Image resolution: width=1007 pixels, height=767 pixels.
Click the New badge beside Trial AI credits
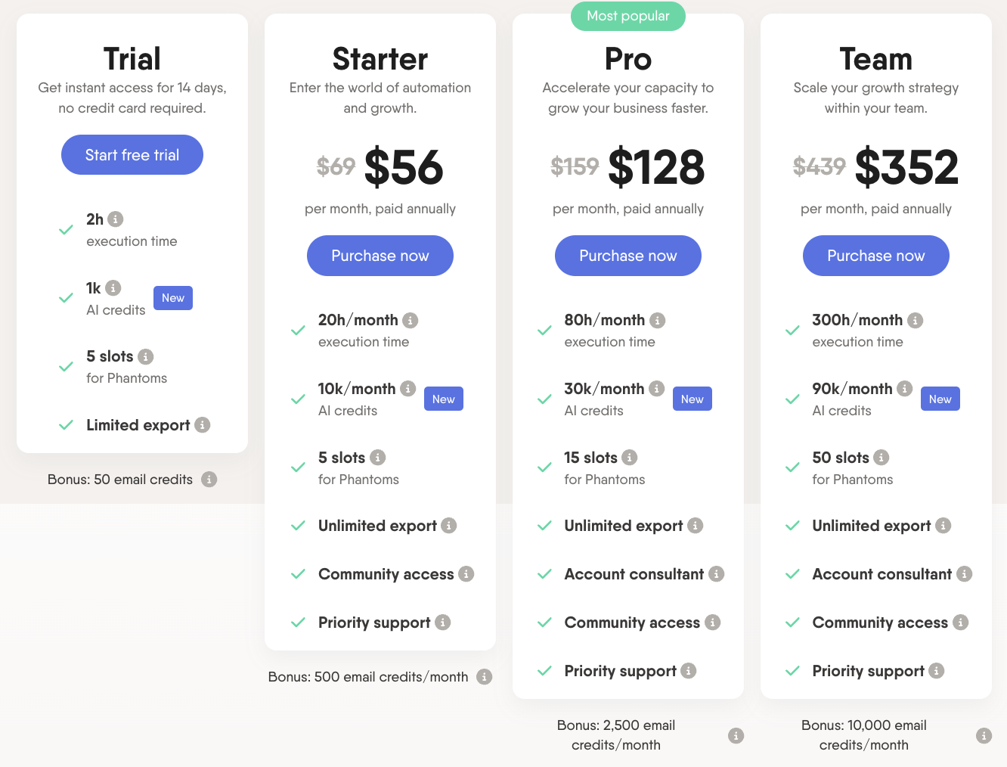(173, 298)
